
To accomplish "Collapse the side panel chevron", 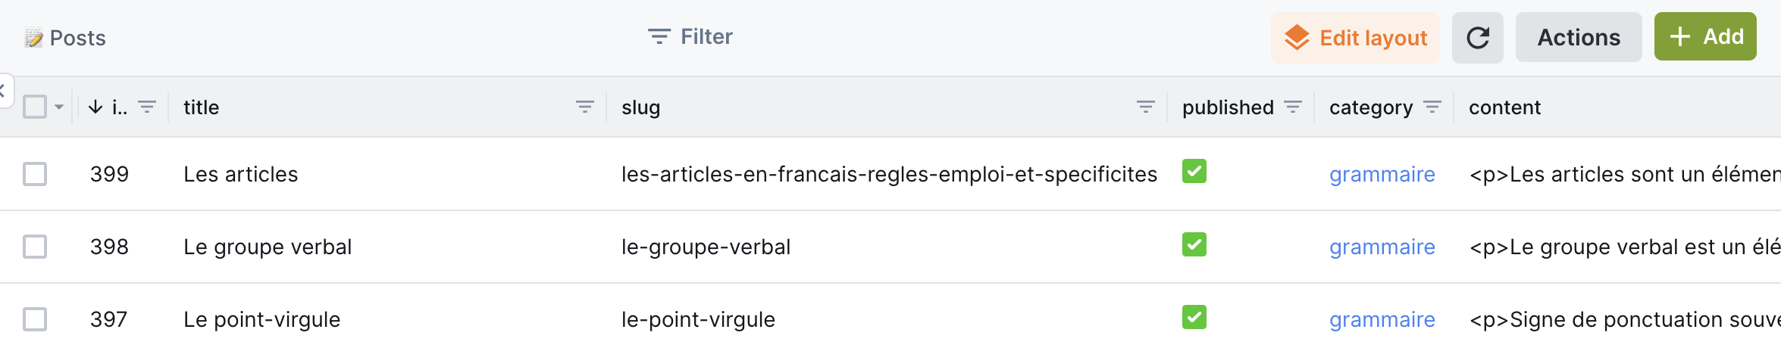I will [x=3, y=91].
